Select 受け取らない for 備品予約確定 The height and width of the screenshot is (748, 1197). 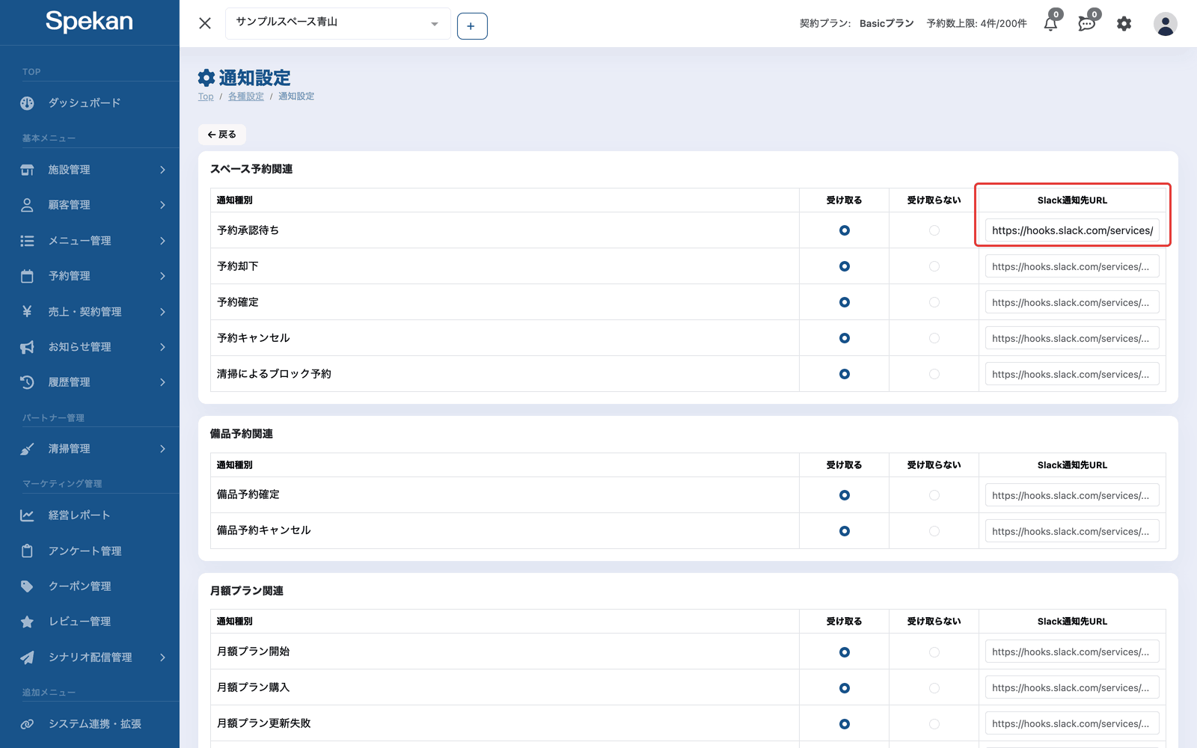point(934,495)
